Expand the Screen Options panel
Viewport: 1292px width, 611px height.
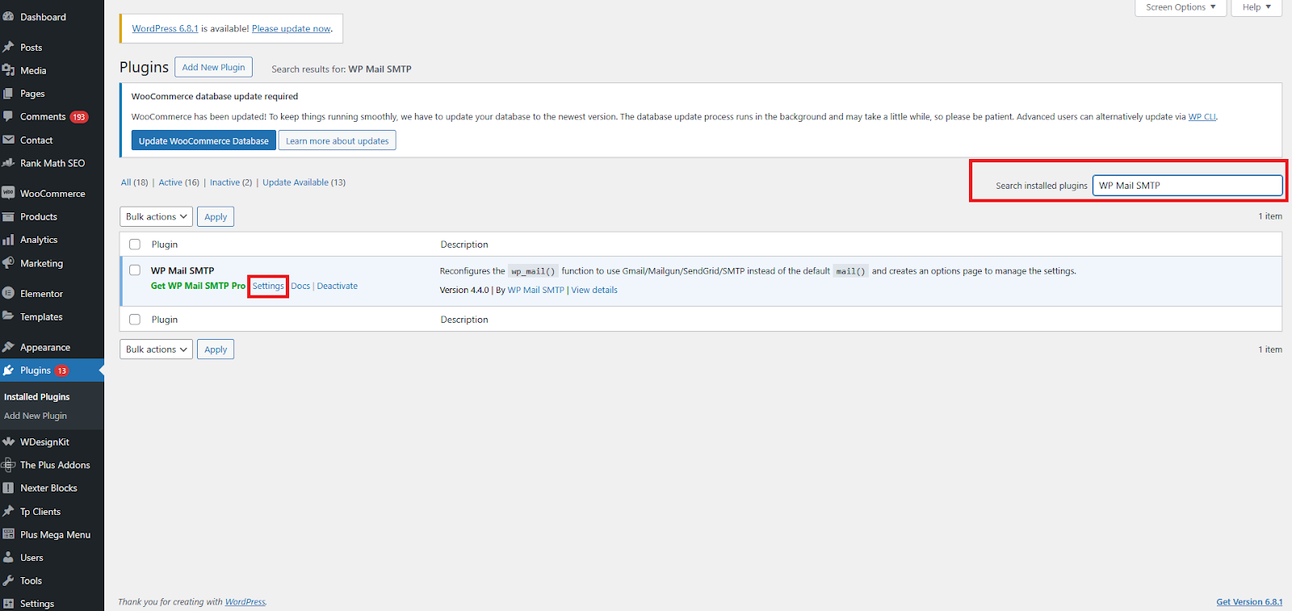pos(1181,7)
